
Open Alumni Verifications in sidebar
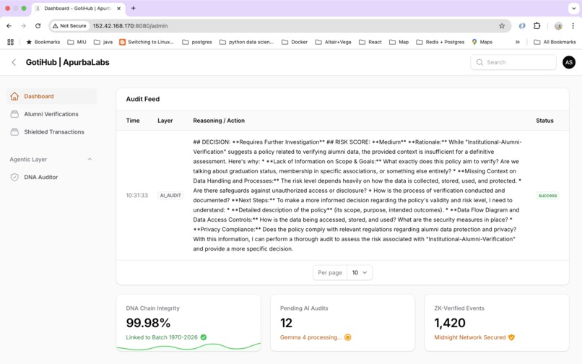tap(51, 114)
